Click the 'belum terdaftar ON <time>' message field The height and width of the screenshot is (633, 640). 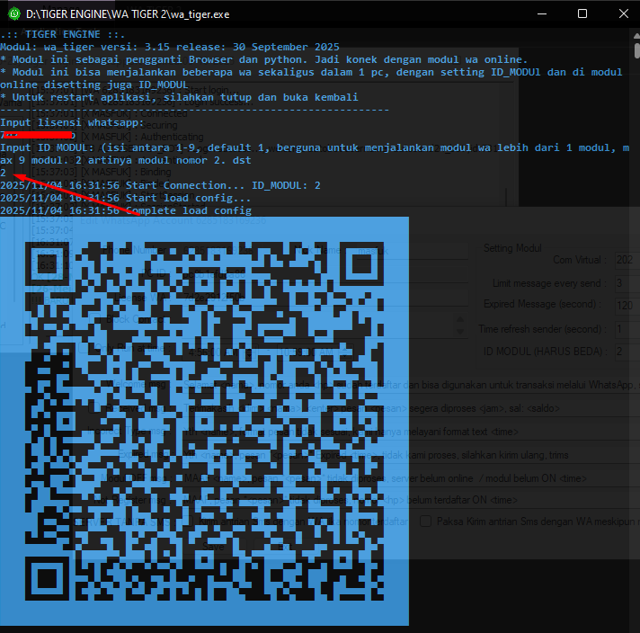521,499
